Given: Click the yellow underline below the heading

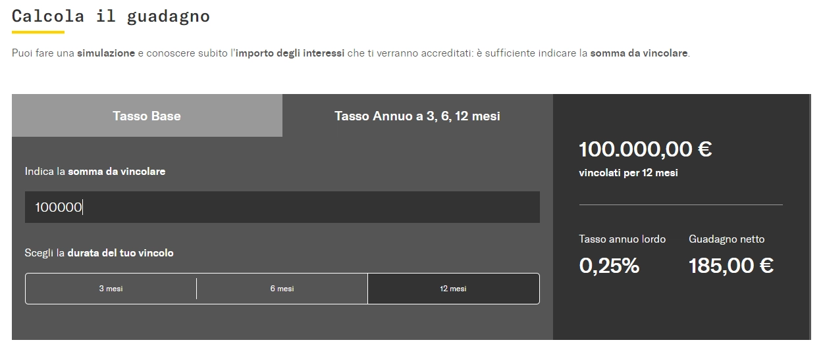Looking at the screenshot, I should [38, 32].
